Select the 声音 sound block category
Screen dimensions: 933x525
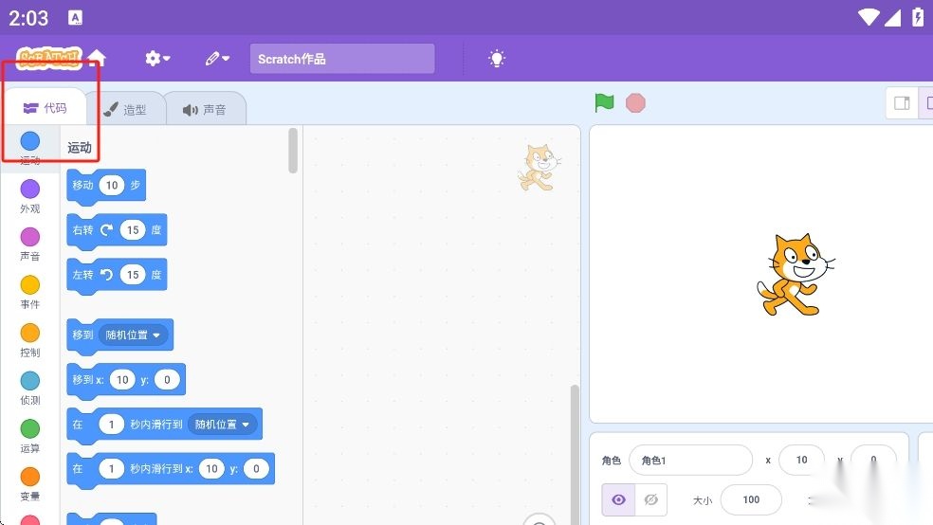point(29,244)
